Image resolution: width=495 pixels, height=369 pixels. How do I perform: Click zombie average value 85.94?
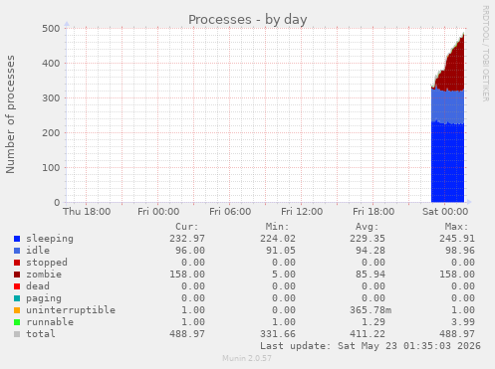tap(371, 275)
